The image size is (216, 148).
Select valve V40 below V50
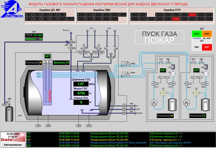coord(71,48)
